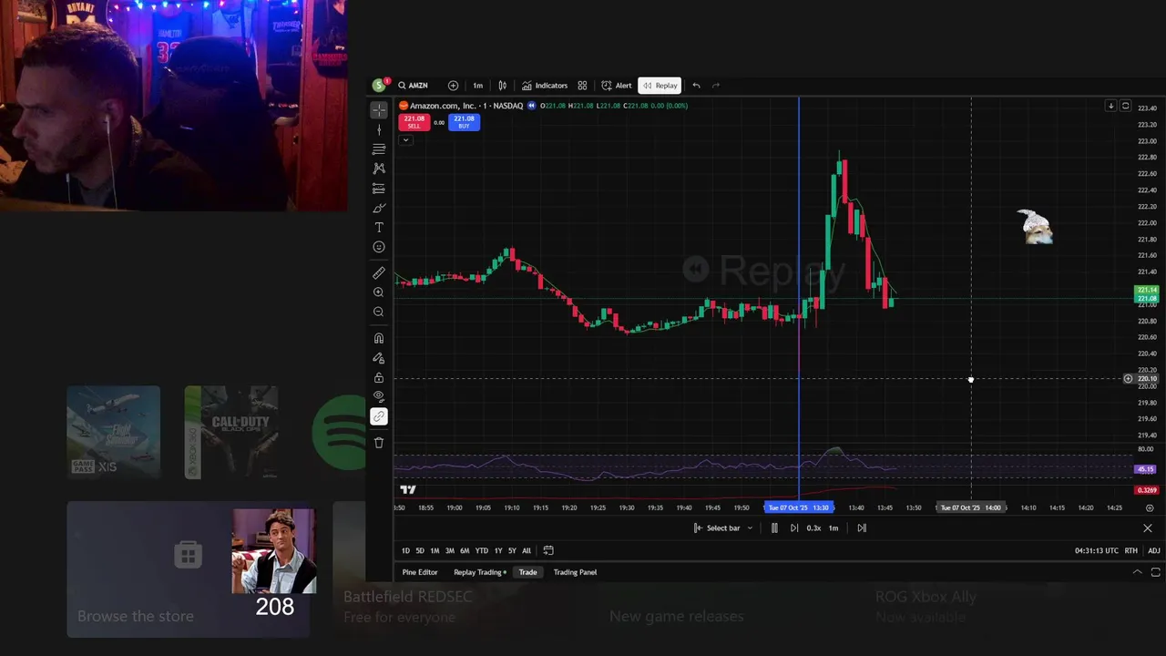This screenshot has height=656, width=1166.
Task: Switch to the Replay Trading tab
Action: coord(480,572)
